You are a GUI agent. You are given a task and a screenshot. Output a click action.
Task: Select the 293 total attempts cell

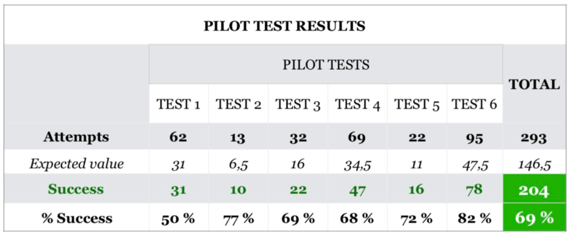[533, 138]
